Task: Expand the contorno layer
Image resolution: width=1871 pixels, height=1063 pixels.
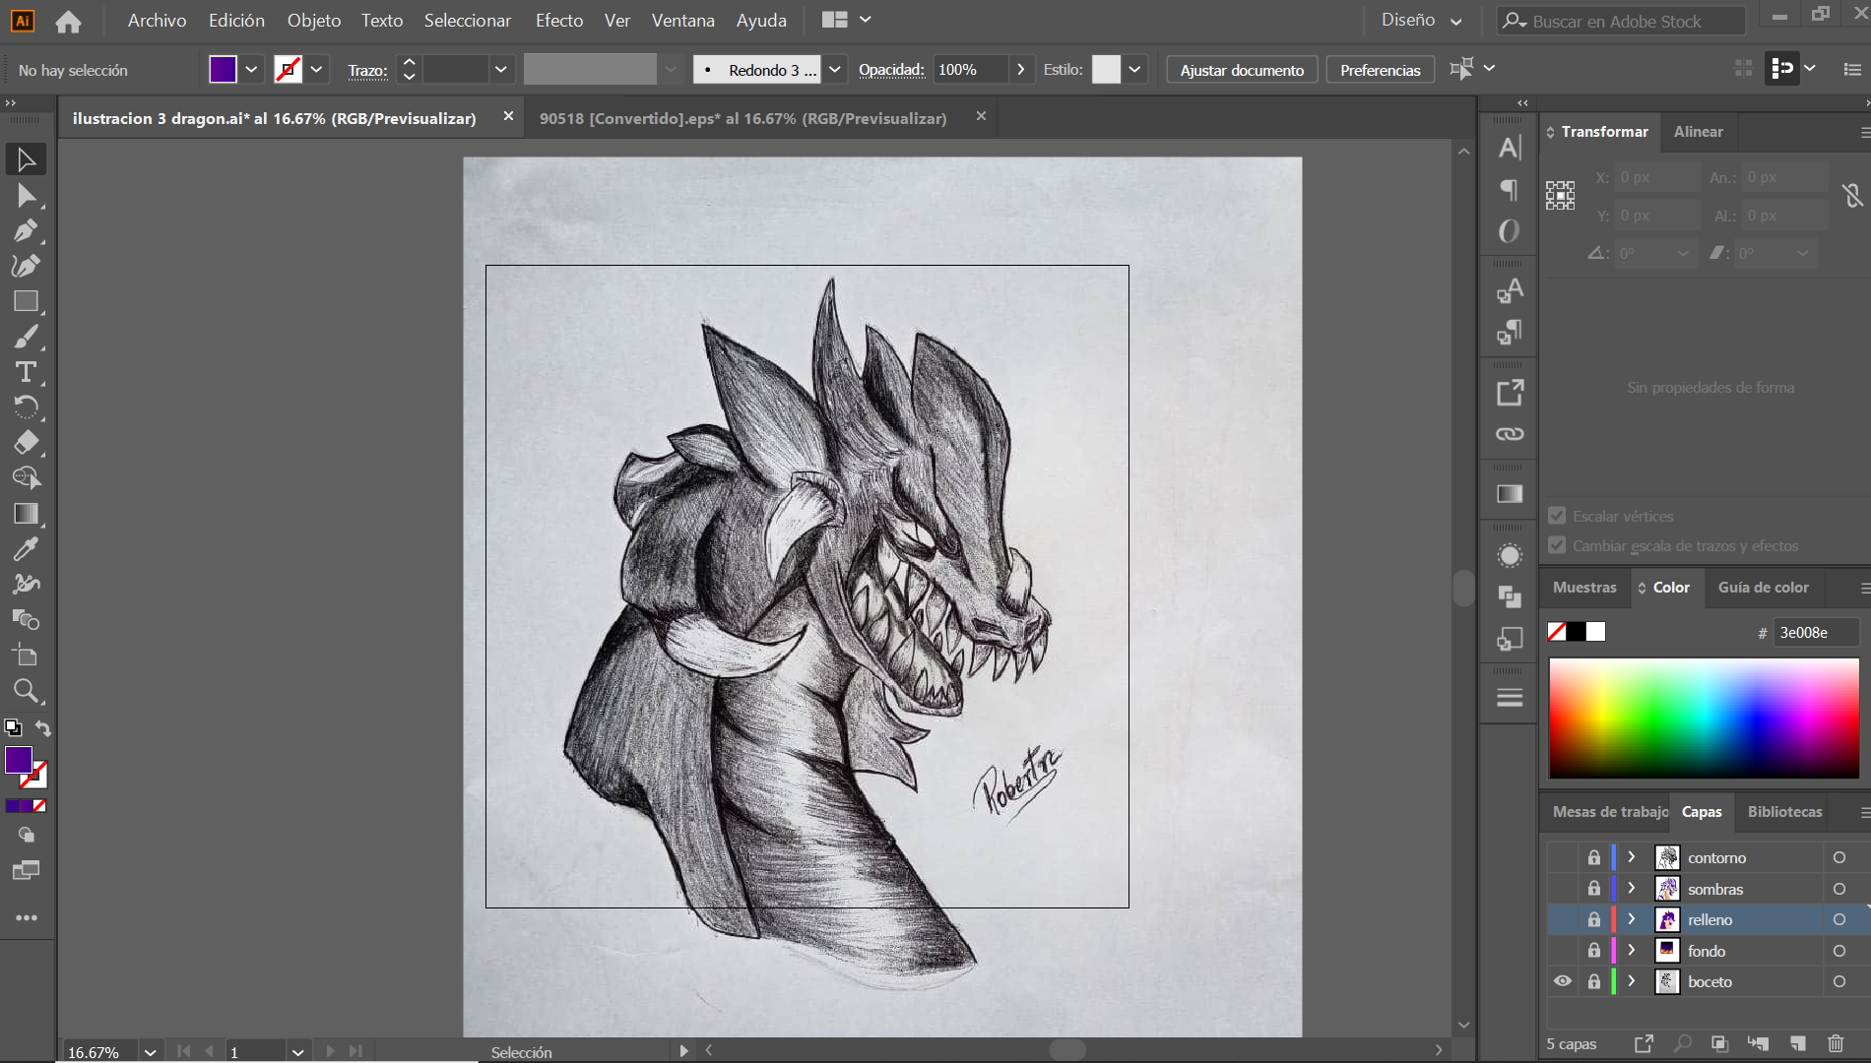Action: click(1632, 857)
